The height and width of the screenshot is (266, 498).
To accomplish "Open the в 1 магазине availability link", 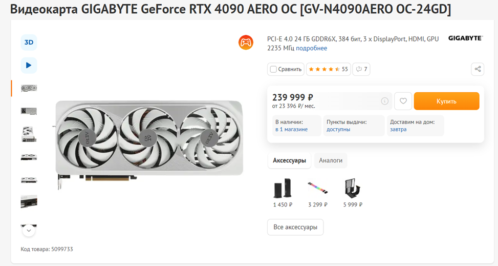I will 291,130.
